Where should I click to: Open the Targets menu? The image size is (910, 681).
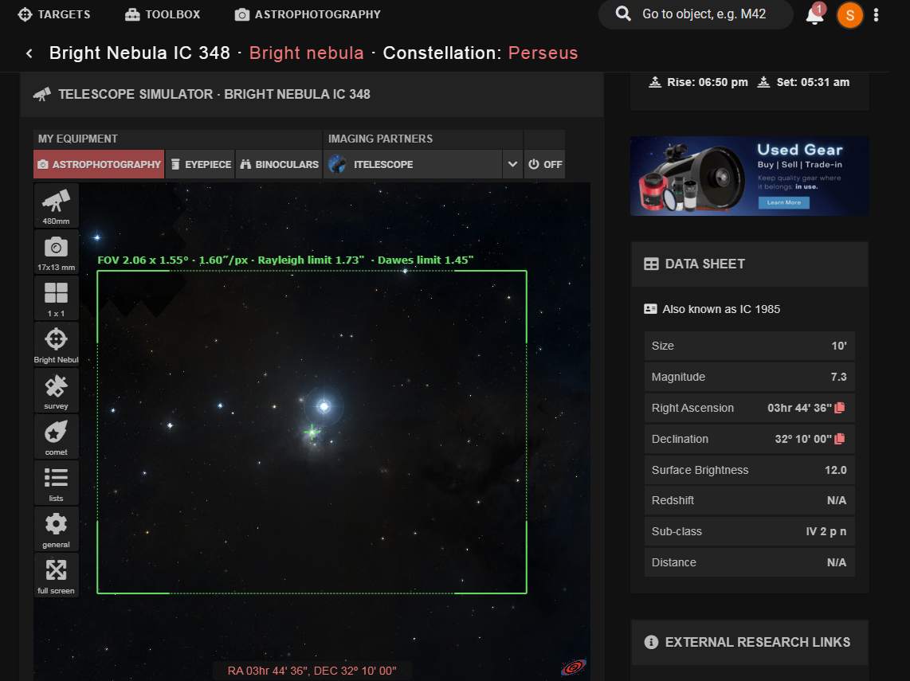point(54,14)
